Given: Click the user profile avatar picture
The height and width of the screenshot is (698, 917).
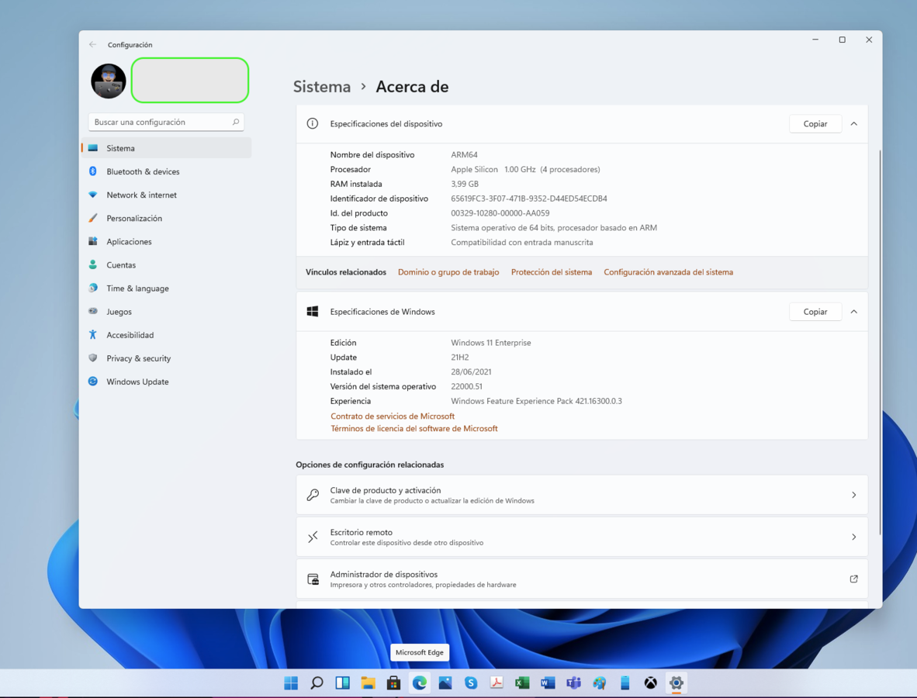Looking at the screenshot, I should tap(108, 81).
